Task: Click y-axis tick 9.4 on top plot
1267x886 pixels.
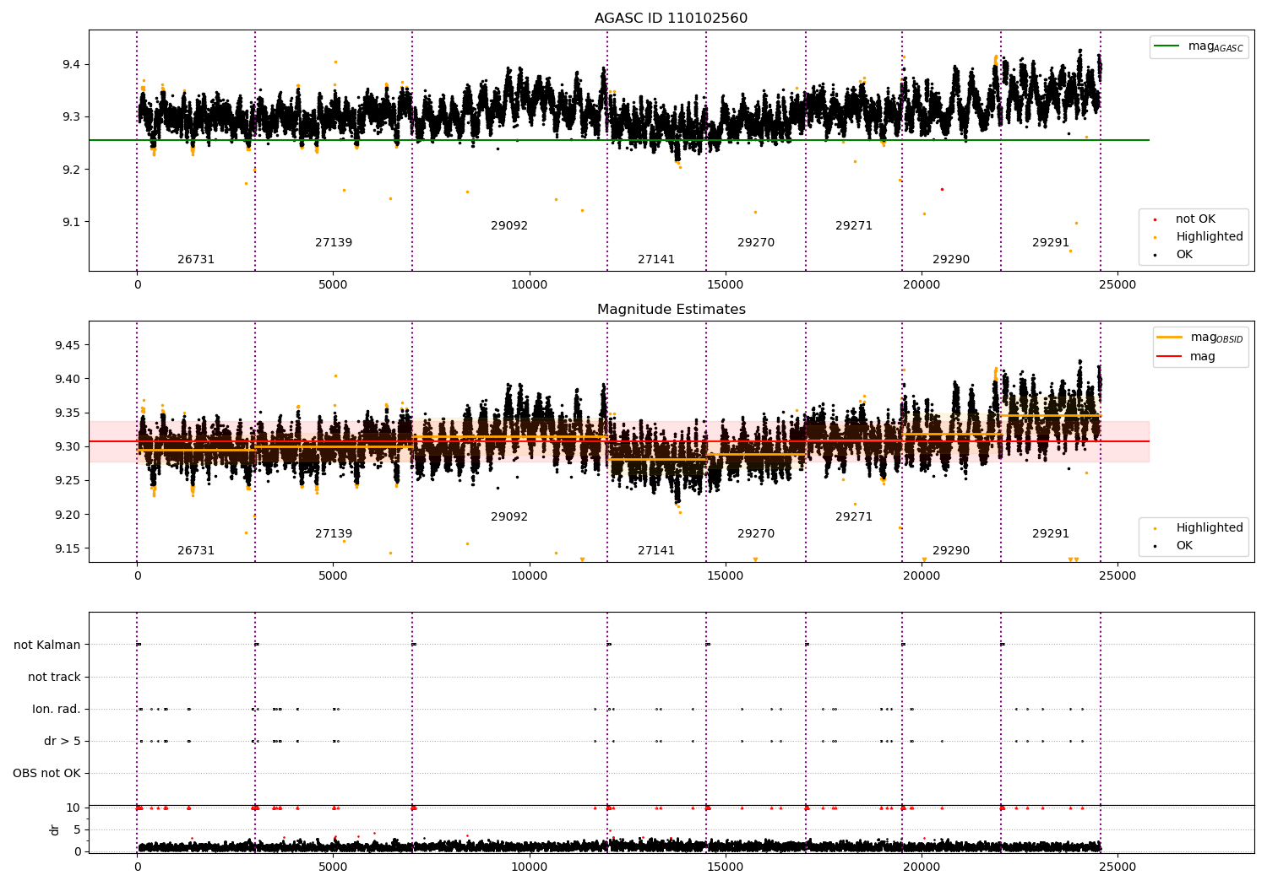Action: tap(71, 65)
